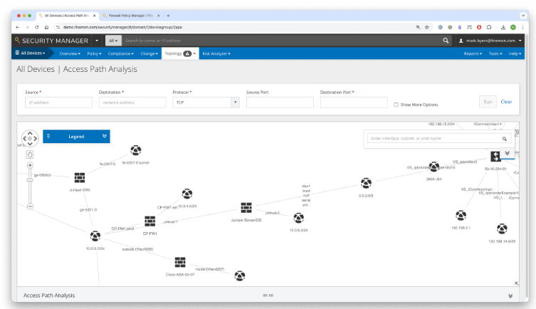
Task: Select the CP-FW1 firewall node icon
Action: (149, 221)
